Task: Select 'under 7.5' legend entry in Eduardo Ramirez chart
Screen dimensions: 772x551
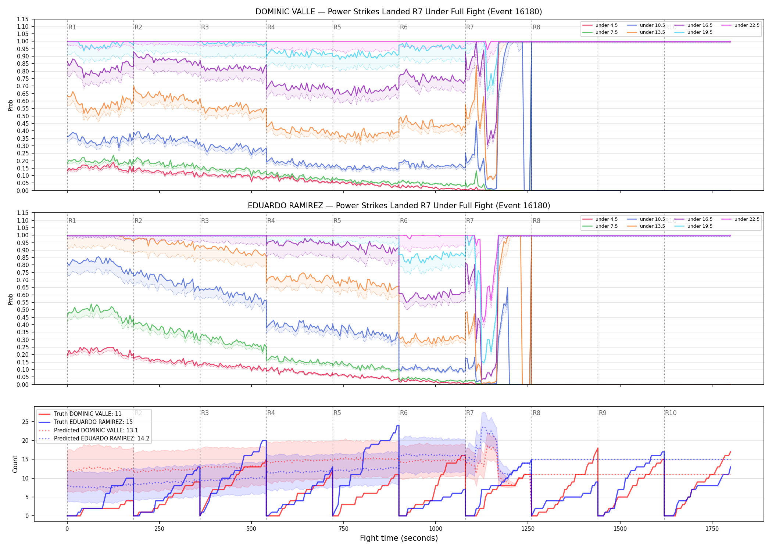Action: pos(600,226)
